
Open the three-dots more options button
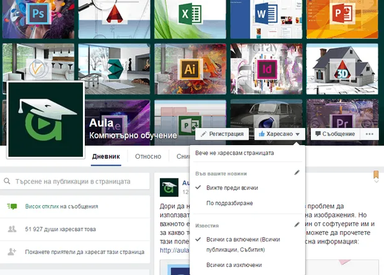(369, 134)
